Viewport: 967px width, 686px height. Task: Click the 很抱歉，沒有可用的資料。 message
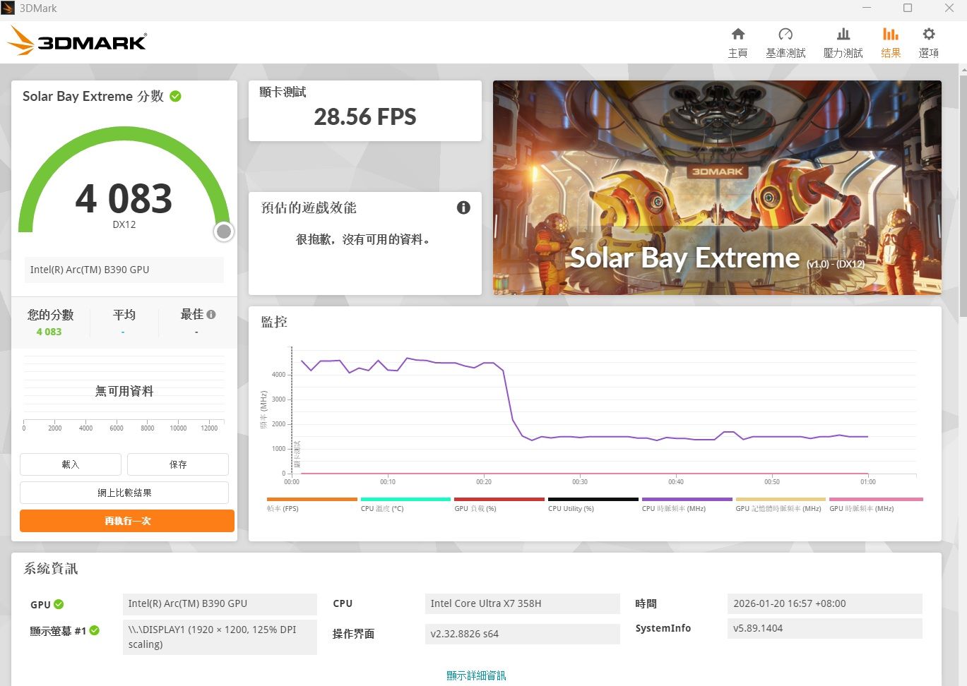tap(364, 239)
